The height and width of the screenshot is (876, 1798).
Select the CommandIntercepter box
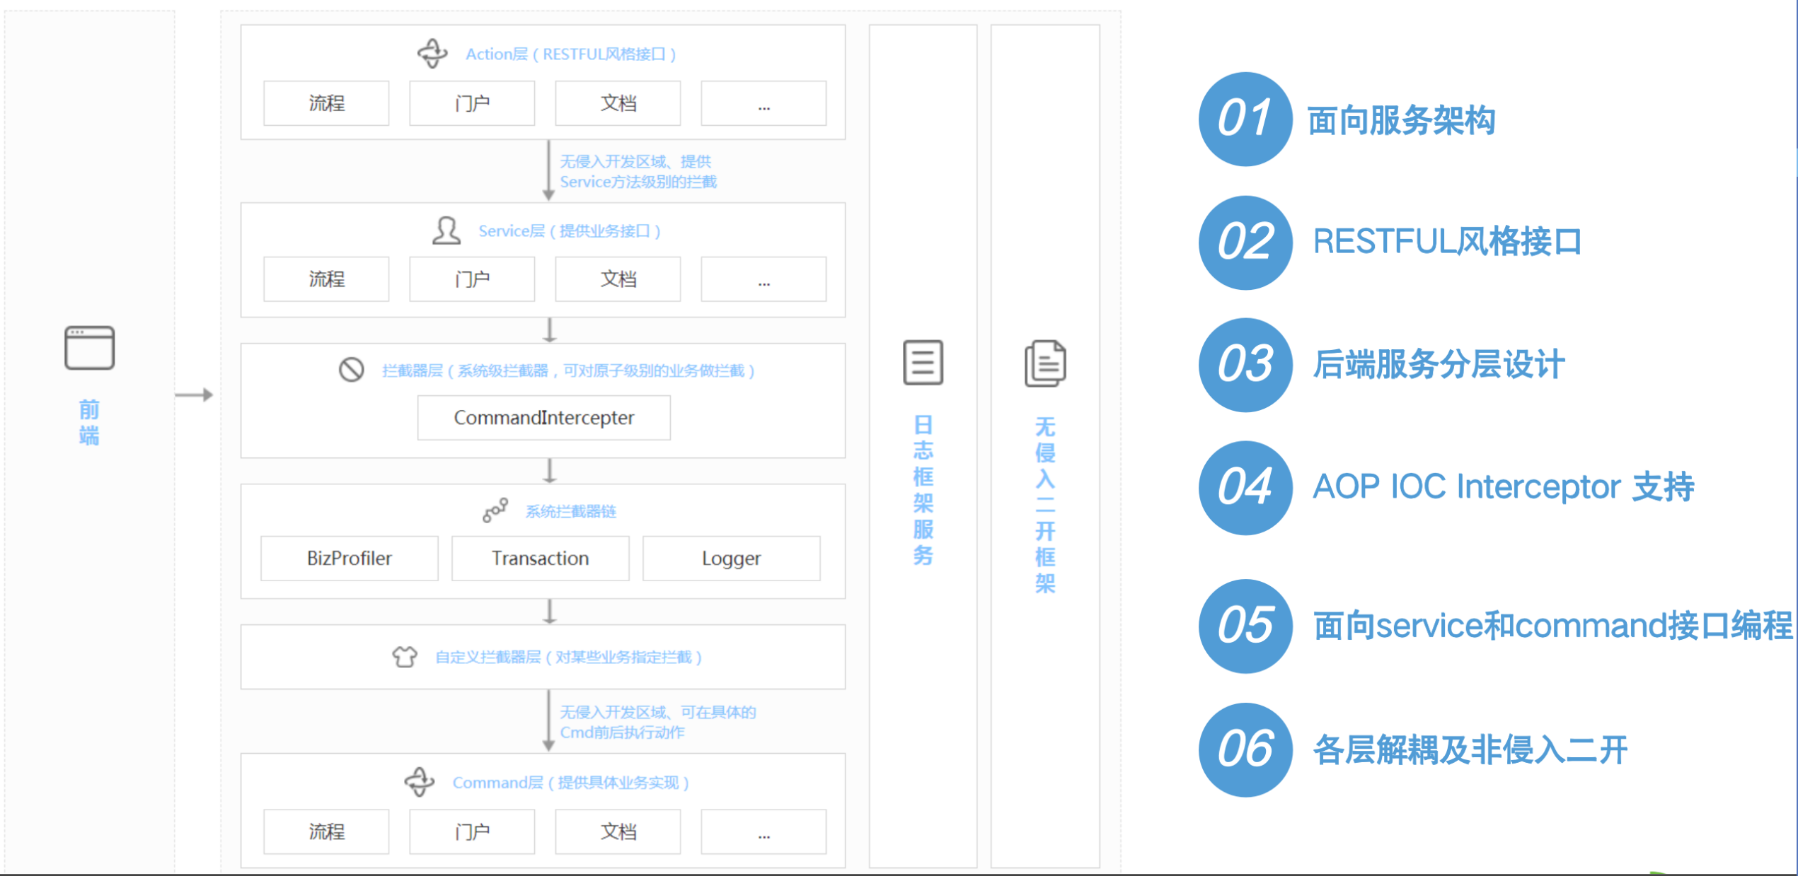pyautogui.click(x=543, y=418)
